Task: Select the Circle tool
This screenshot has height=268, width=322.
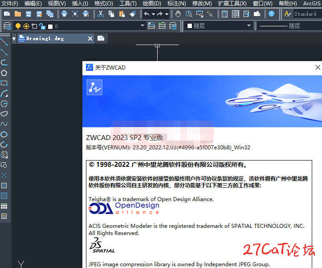Action: pos(4,103)
